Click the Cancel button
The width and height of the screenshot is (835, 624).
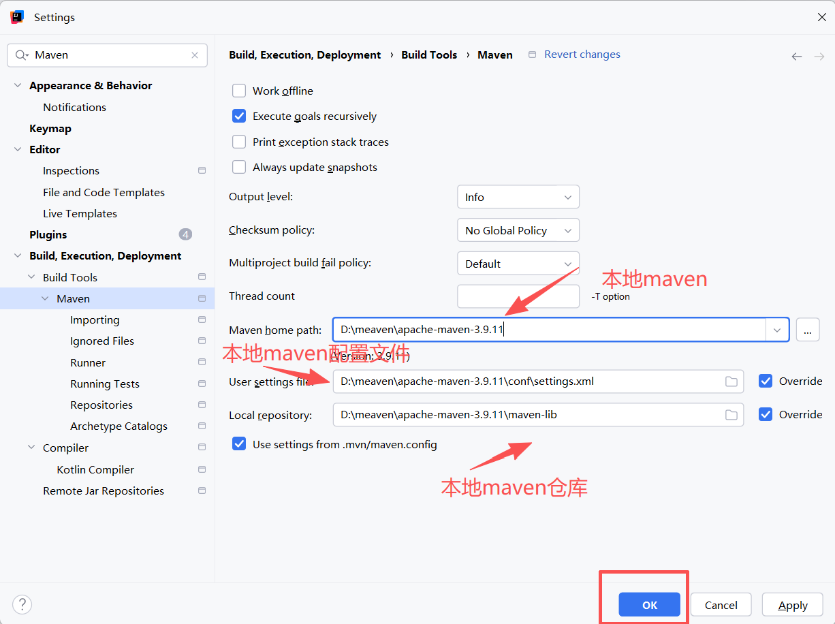pyautogui.click(x=721, y=605)
